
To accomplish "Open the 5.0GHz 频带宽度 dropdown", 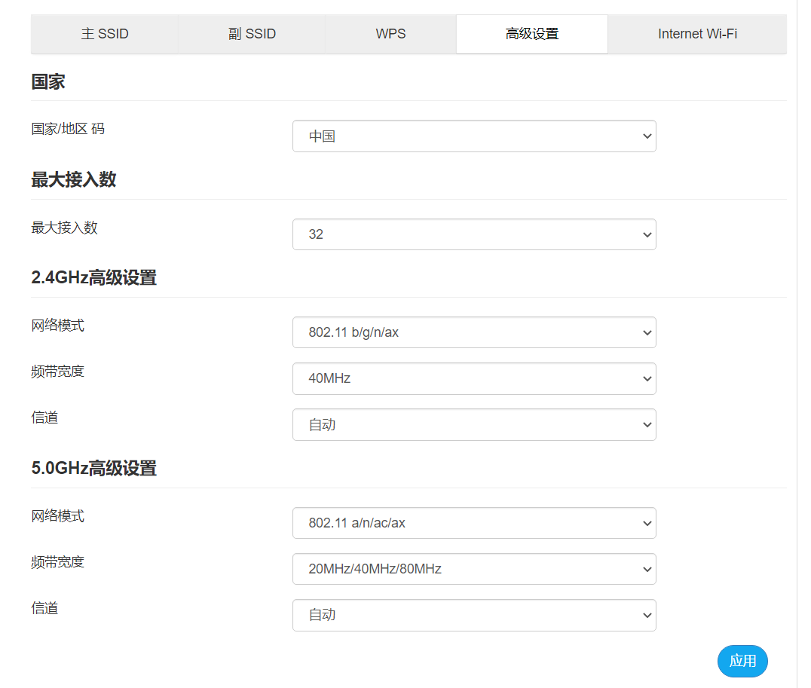I will pos(474,569).
